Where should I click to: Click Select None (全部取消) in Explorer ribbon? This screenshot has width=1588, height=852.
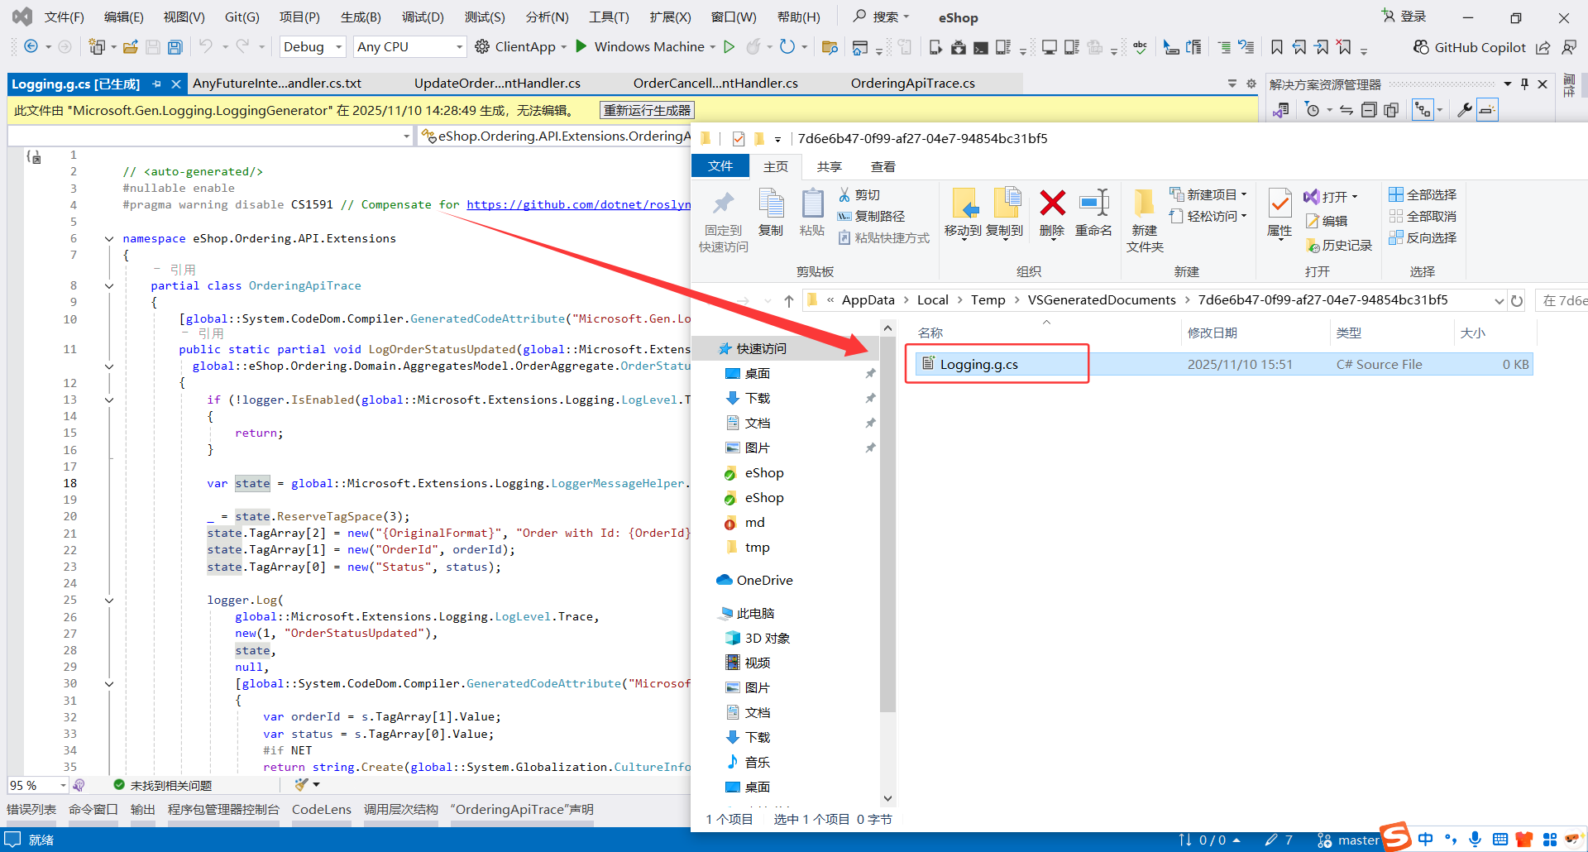pyautogui.click(x=1423, y=216)
